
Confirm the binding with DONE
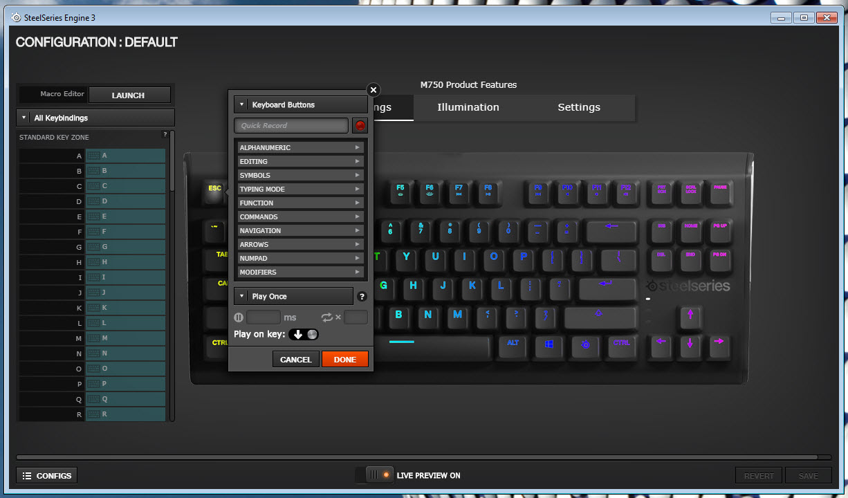pos(345,360)
